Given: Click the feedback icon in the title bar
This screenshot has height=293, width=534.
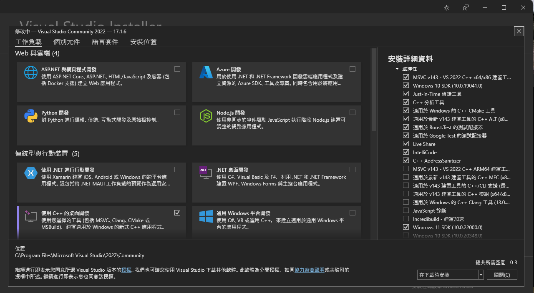Looking at the screenshot, I should coord(465,7).
